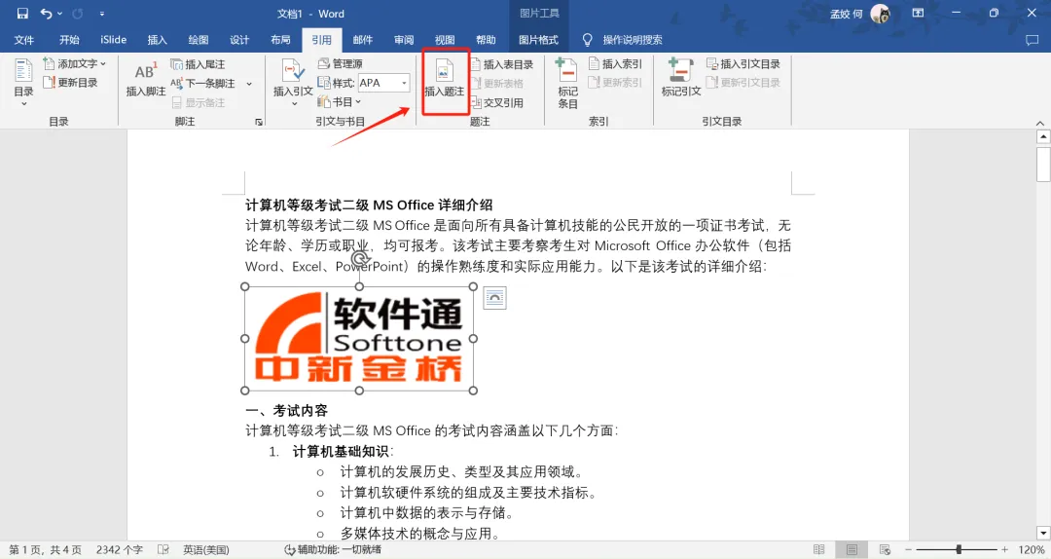Switch to the iSlide tab
The width and height of the screenshot is (1051, 559).
coord(113,40)
